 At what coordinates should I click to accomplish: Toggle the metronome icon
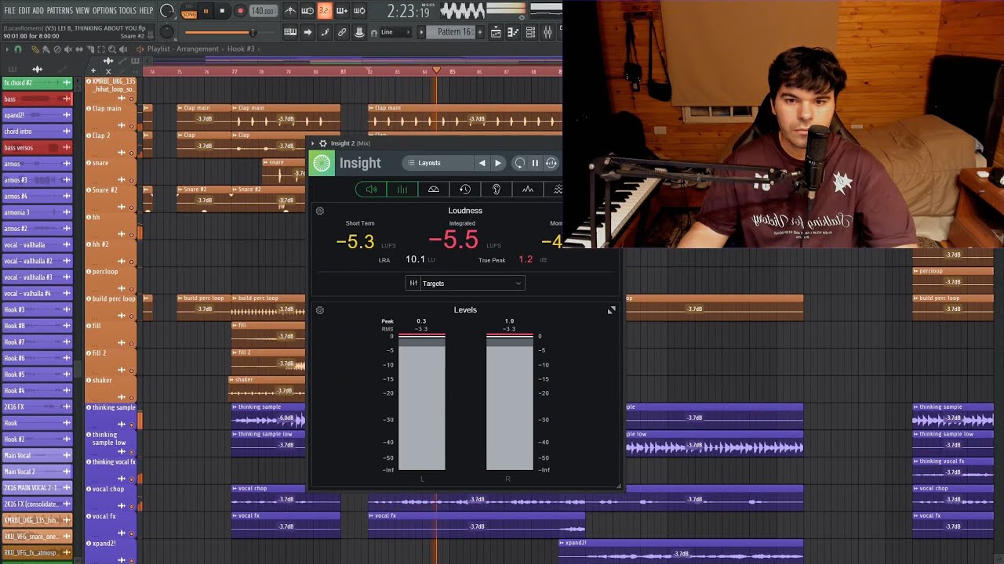coord(290,11)
